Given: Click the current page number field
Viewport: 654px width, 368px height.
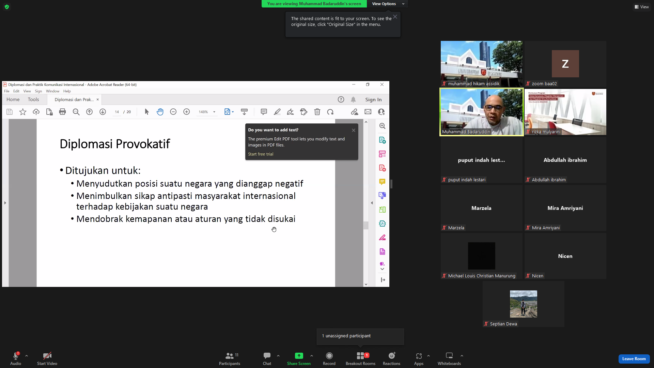Looking at the screenshot, I should coord(117,112).
